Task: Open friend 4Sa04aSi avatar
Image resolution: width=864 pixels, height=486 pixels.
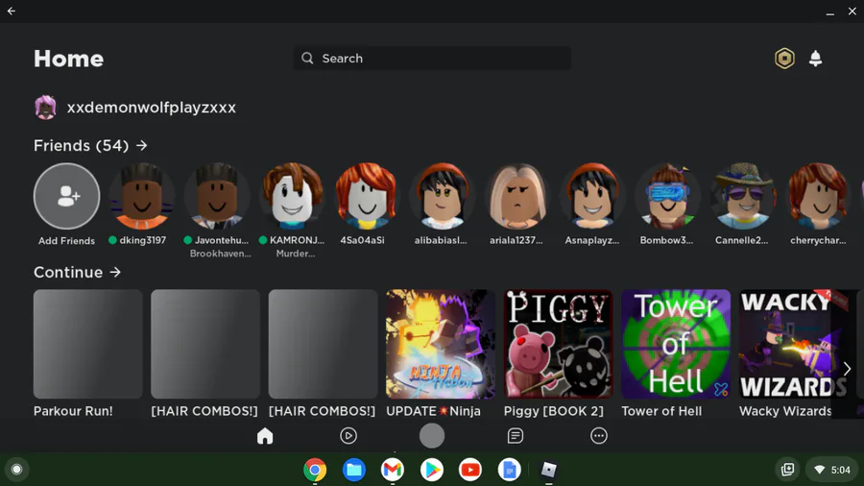Action: (368, 196)
